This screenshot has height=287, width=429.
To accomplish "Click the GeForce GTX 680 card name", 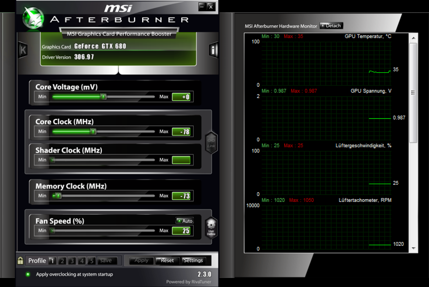I will 100,46.
